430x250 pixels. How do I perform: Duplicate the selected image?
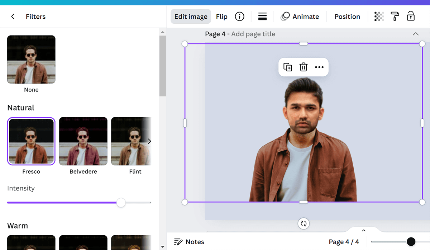(x=288, y=67)
